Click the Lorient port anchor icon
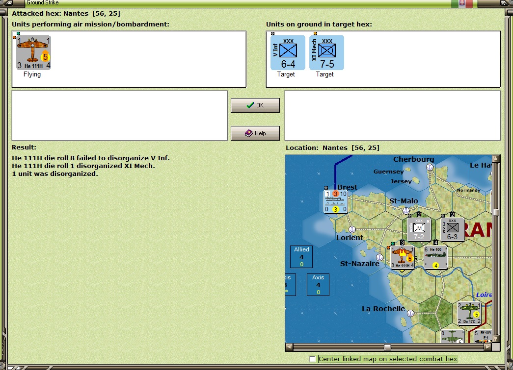This screenshot has width=513, height=370. [352, 229]
